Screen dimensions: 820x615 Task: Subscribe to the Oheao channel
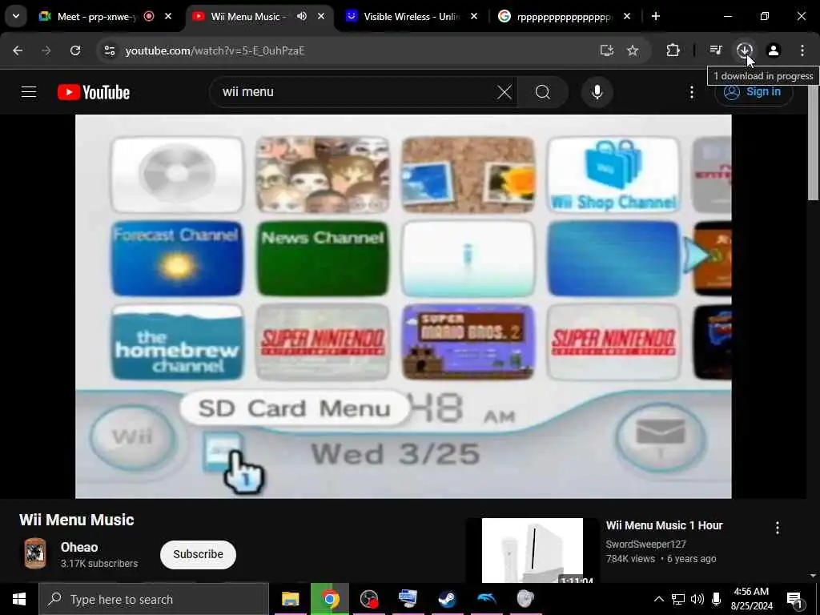coord(199,554)
